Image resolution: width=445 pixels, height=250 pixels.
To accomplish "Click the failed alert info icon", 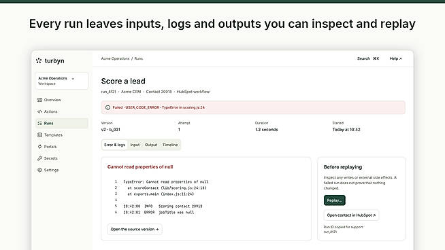I will pyautogui.click(x=108, y=107).
